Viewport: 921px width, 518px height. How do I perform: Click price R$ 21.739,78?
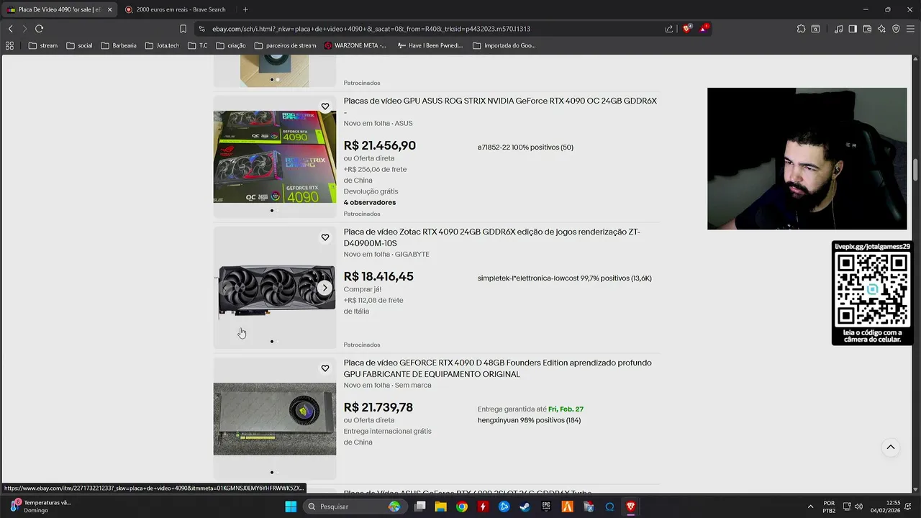(x=378, y=407)
